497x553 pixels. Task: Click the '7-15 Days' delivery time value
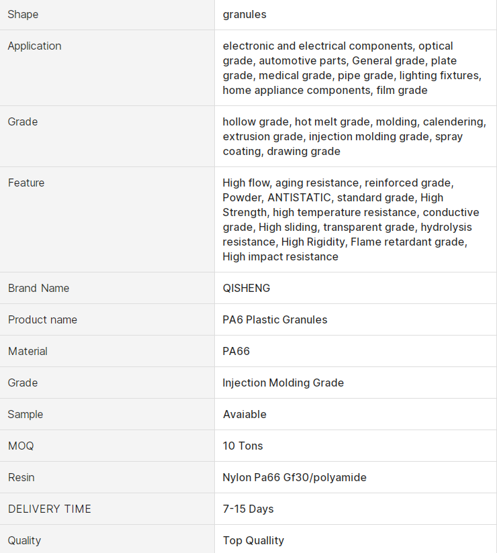[248, 509]
